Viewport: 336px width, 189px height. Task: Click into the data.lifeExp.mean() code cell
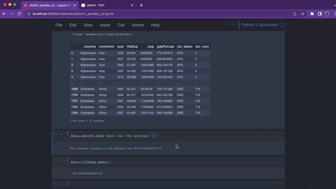pos(176,162)
